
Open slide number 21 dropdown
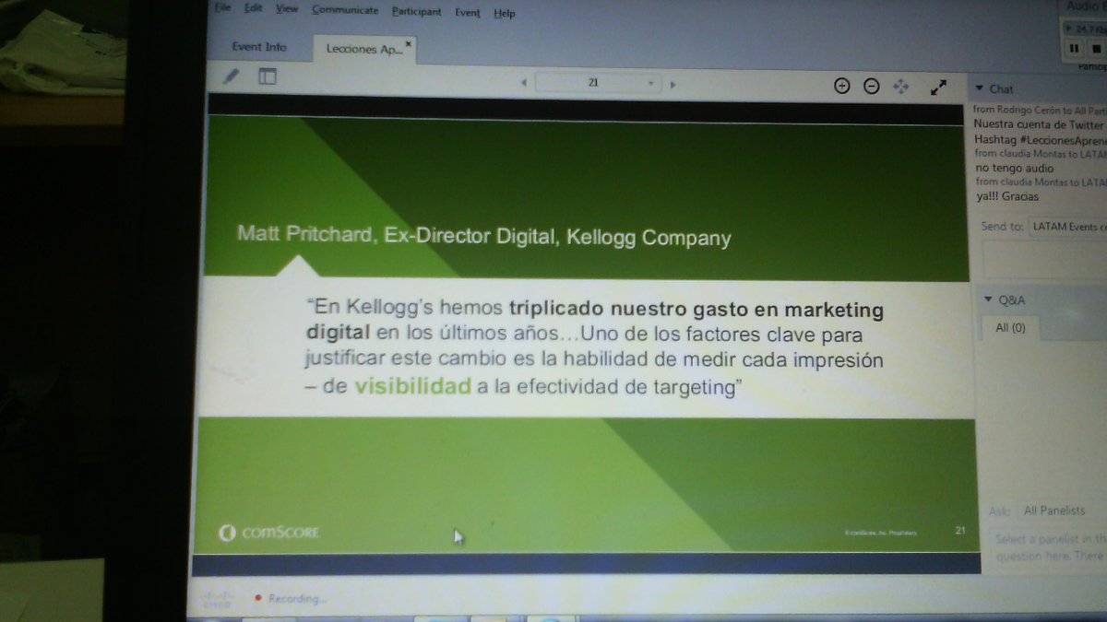click(598, 83)
